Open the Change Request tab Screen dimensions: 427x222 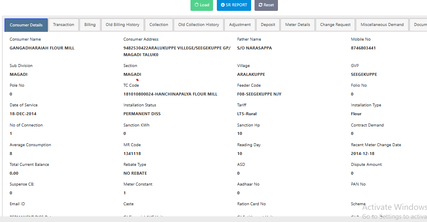(335, 25)
